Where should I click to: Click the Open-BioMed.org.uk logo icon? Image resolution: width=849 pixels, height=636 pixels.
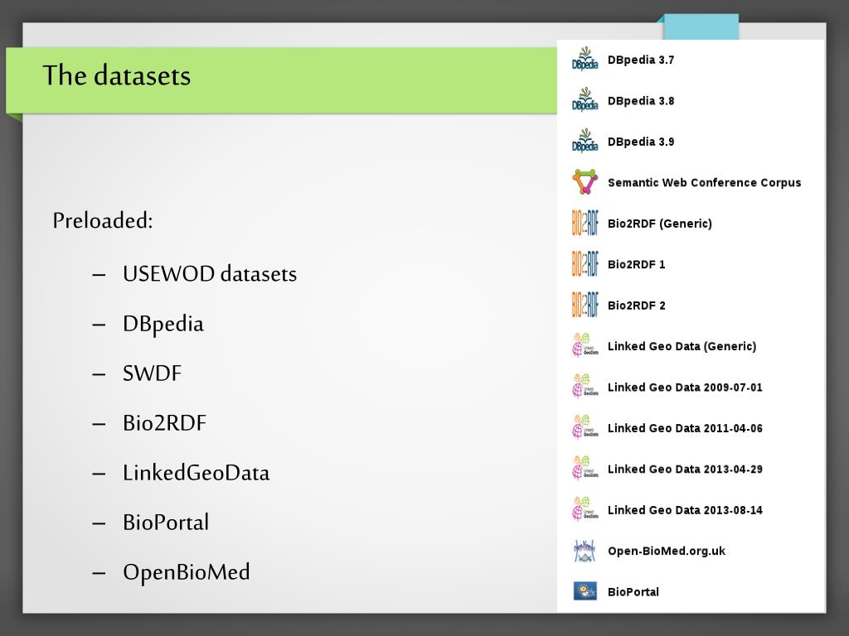coord(585,551)
